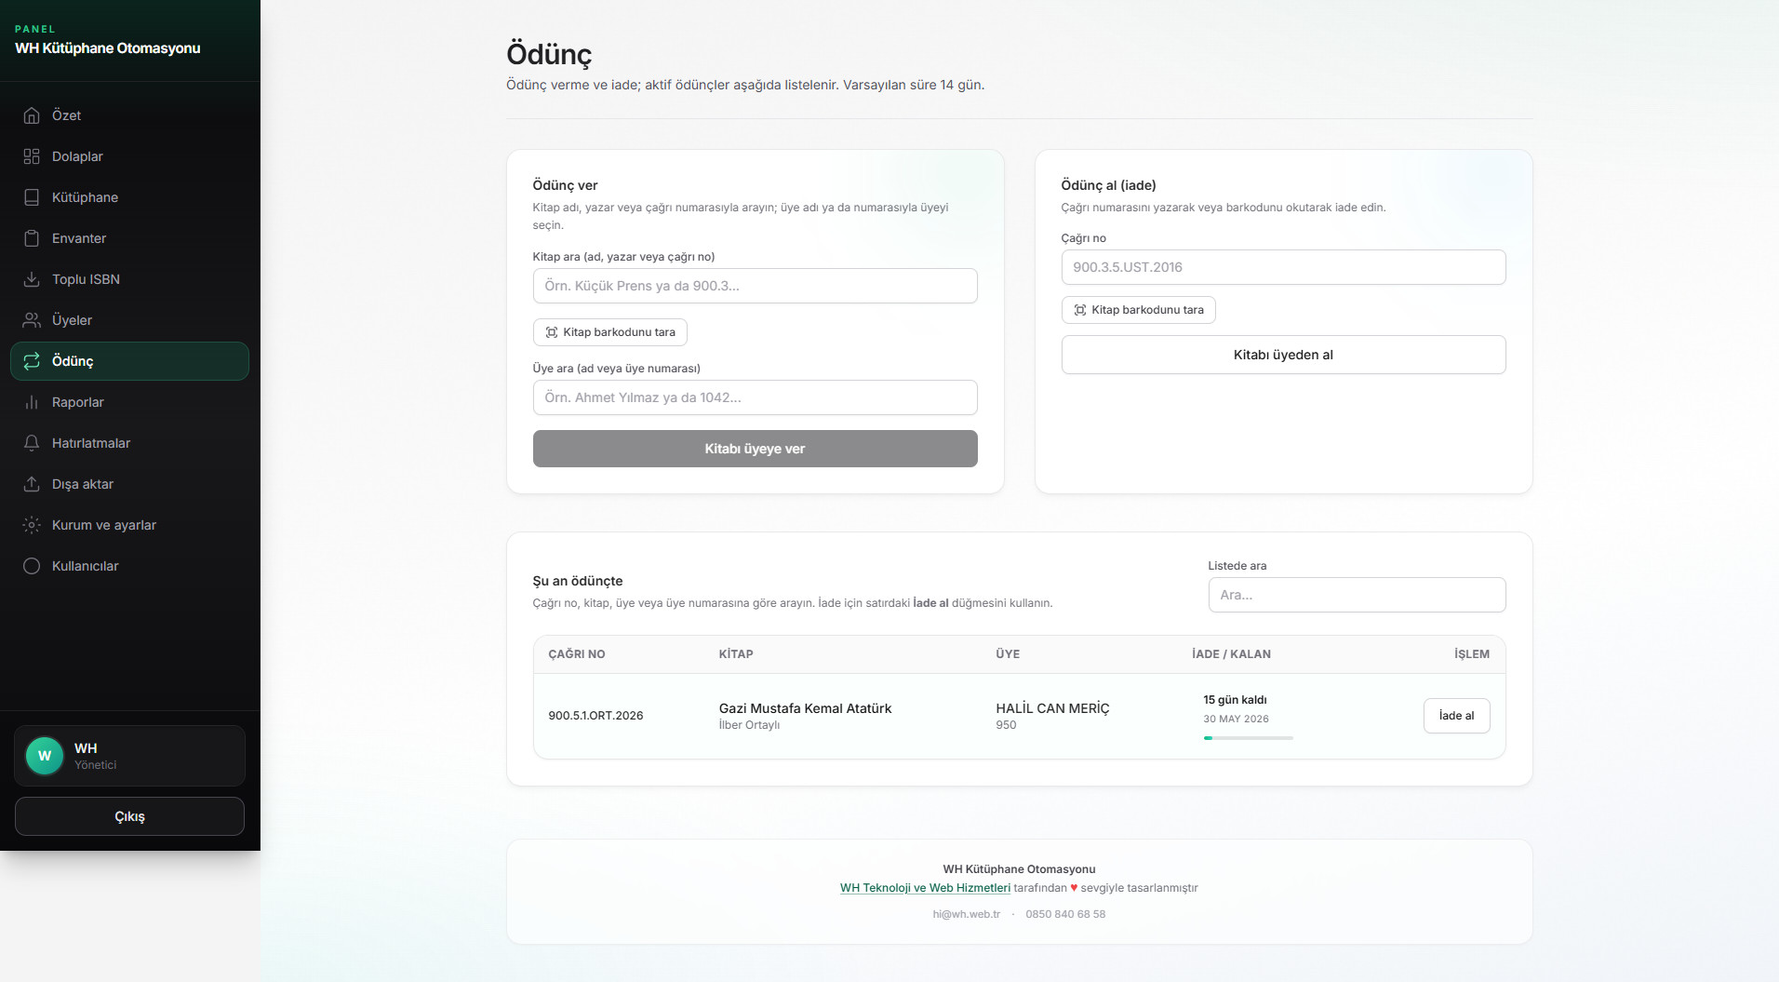Click call number 900.5.1.ORT.2026

595,716
